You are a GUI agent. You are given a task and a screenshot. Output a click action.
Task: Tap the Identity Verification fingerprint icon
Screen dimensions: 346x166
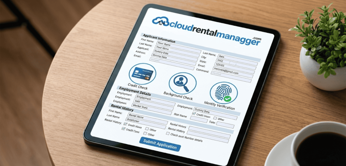[x=224, y=93]
